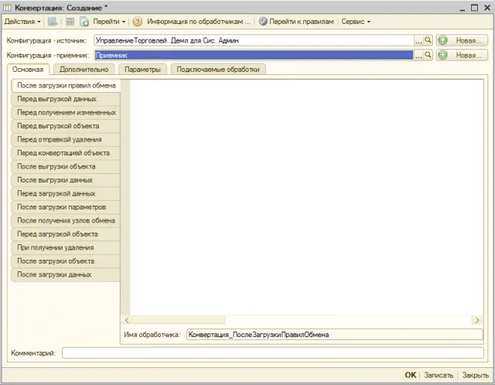Click the Комментарий input field

(273, 353)
